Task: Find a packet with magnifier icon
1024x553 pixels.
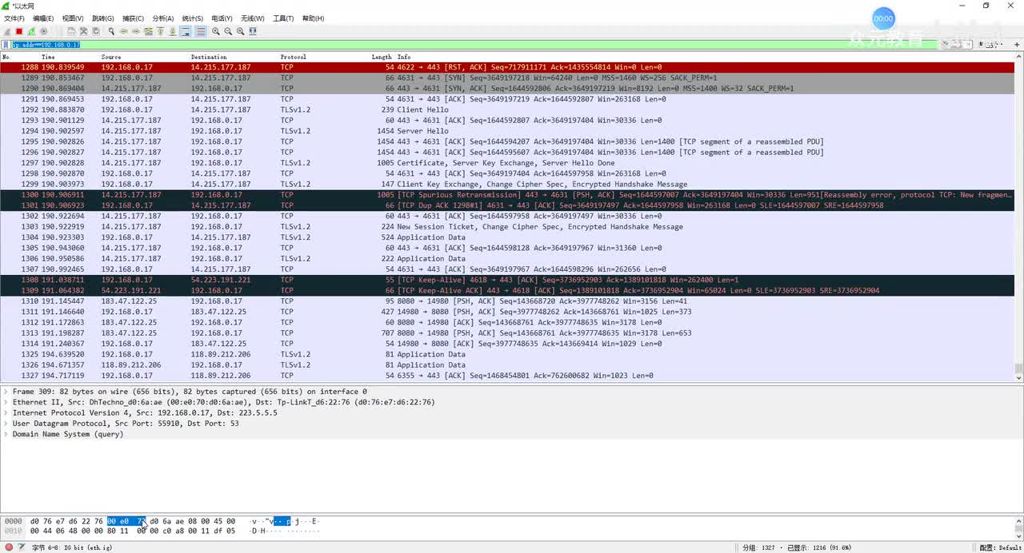Action: (x=111, y=31)
